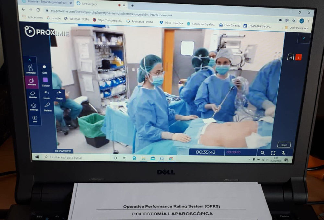Click the Info icon in sidebar
Viewport: 324px width, 220px height.
(35, 118)
